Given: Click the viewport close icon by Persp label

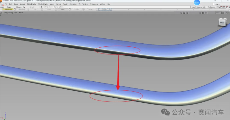Looking at the screenshot, I should pyautogui.click(x=1, y=13).
